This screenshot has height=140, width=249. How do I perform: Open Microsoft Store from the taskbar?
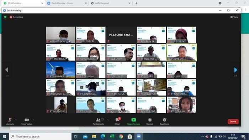point(130,136)
